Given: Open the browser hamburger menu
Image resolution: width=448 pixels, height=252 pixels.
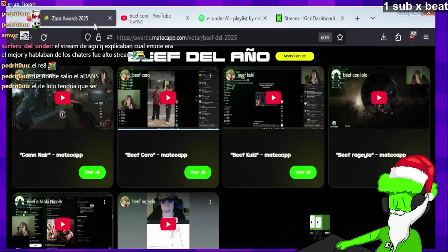Looking at the screenshot, I should click(426, 37).
